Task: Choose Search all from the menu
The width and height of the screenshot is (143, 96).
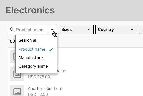Action: [x=28, y=40]
